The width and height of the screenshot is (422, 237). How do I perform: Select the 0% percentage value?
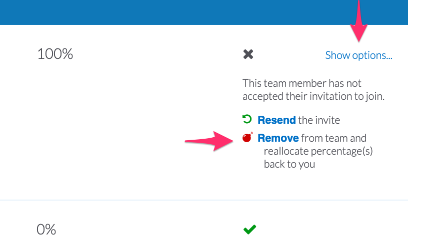coord(46,229)
